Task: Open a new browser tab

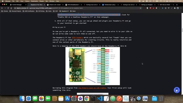Action: 177,5
